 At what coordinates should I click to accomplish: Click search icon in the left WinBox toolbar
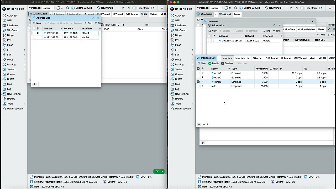point(68,8)
